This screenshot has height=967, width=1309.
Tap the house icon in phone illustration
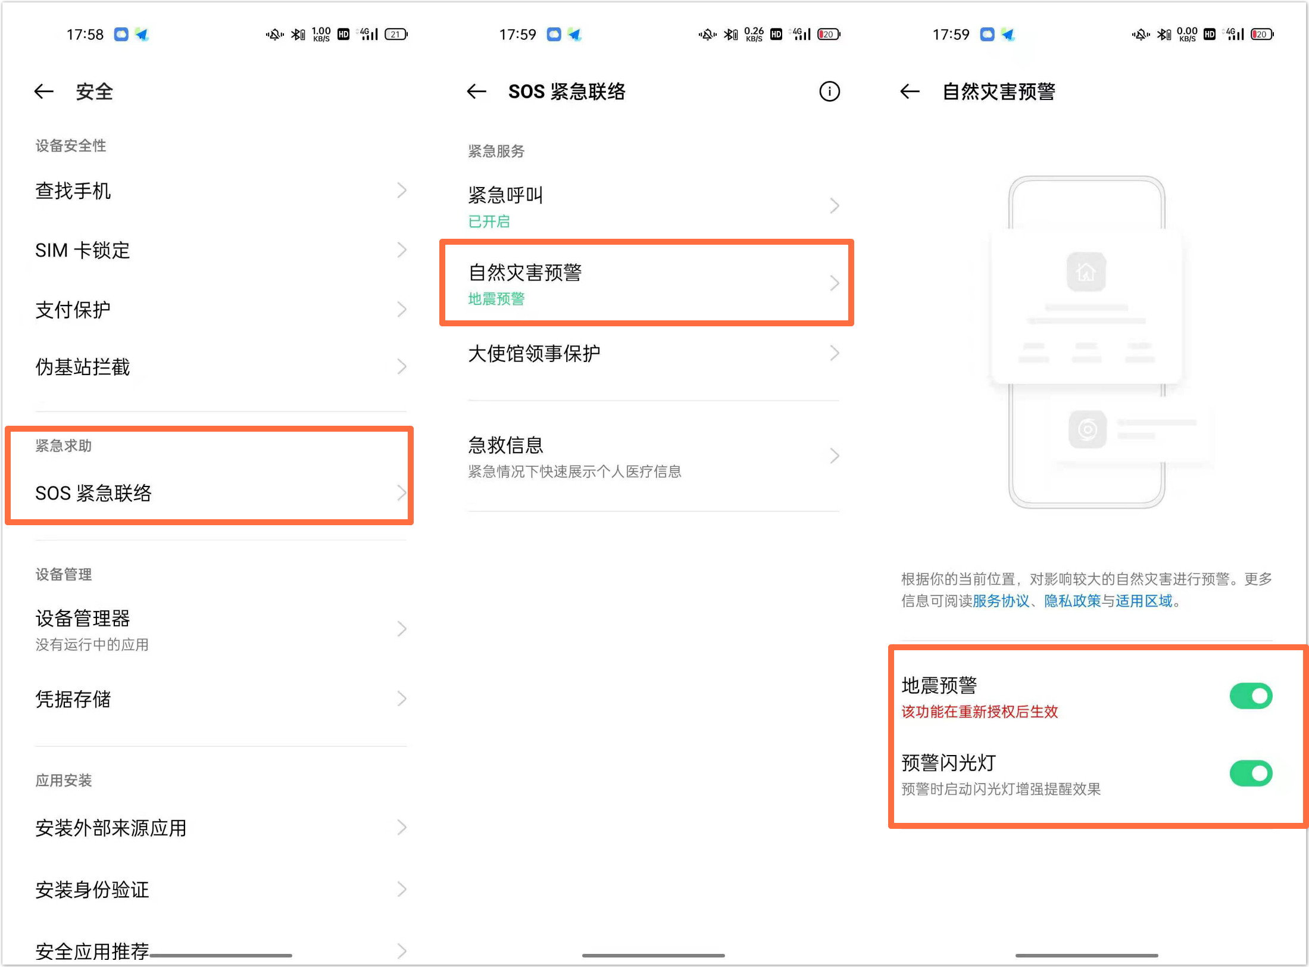pyautogui.click(x=1086, y=272)
